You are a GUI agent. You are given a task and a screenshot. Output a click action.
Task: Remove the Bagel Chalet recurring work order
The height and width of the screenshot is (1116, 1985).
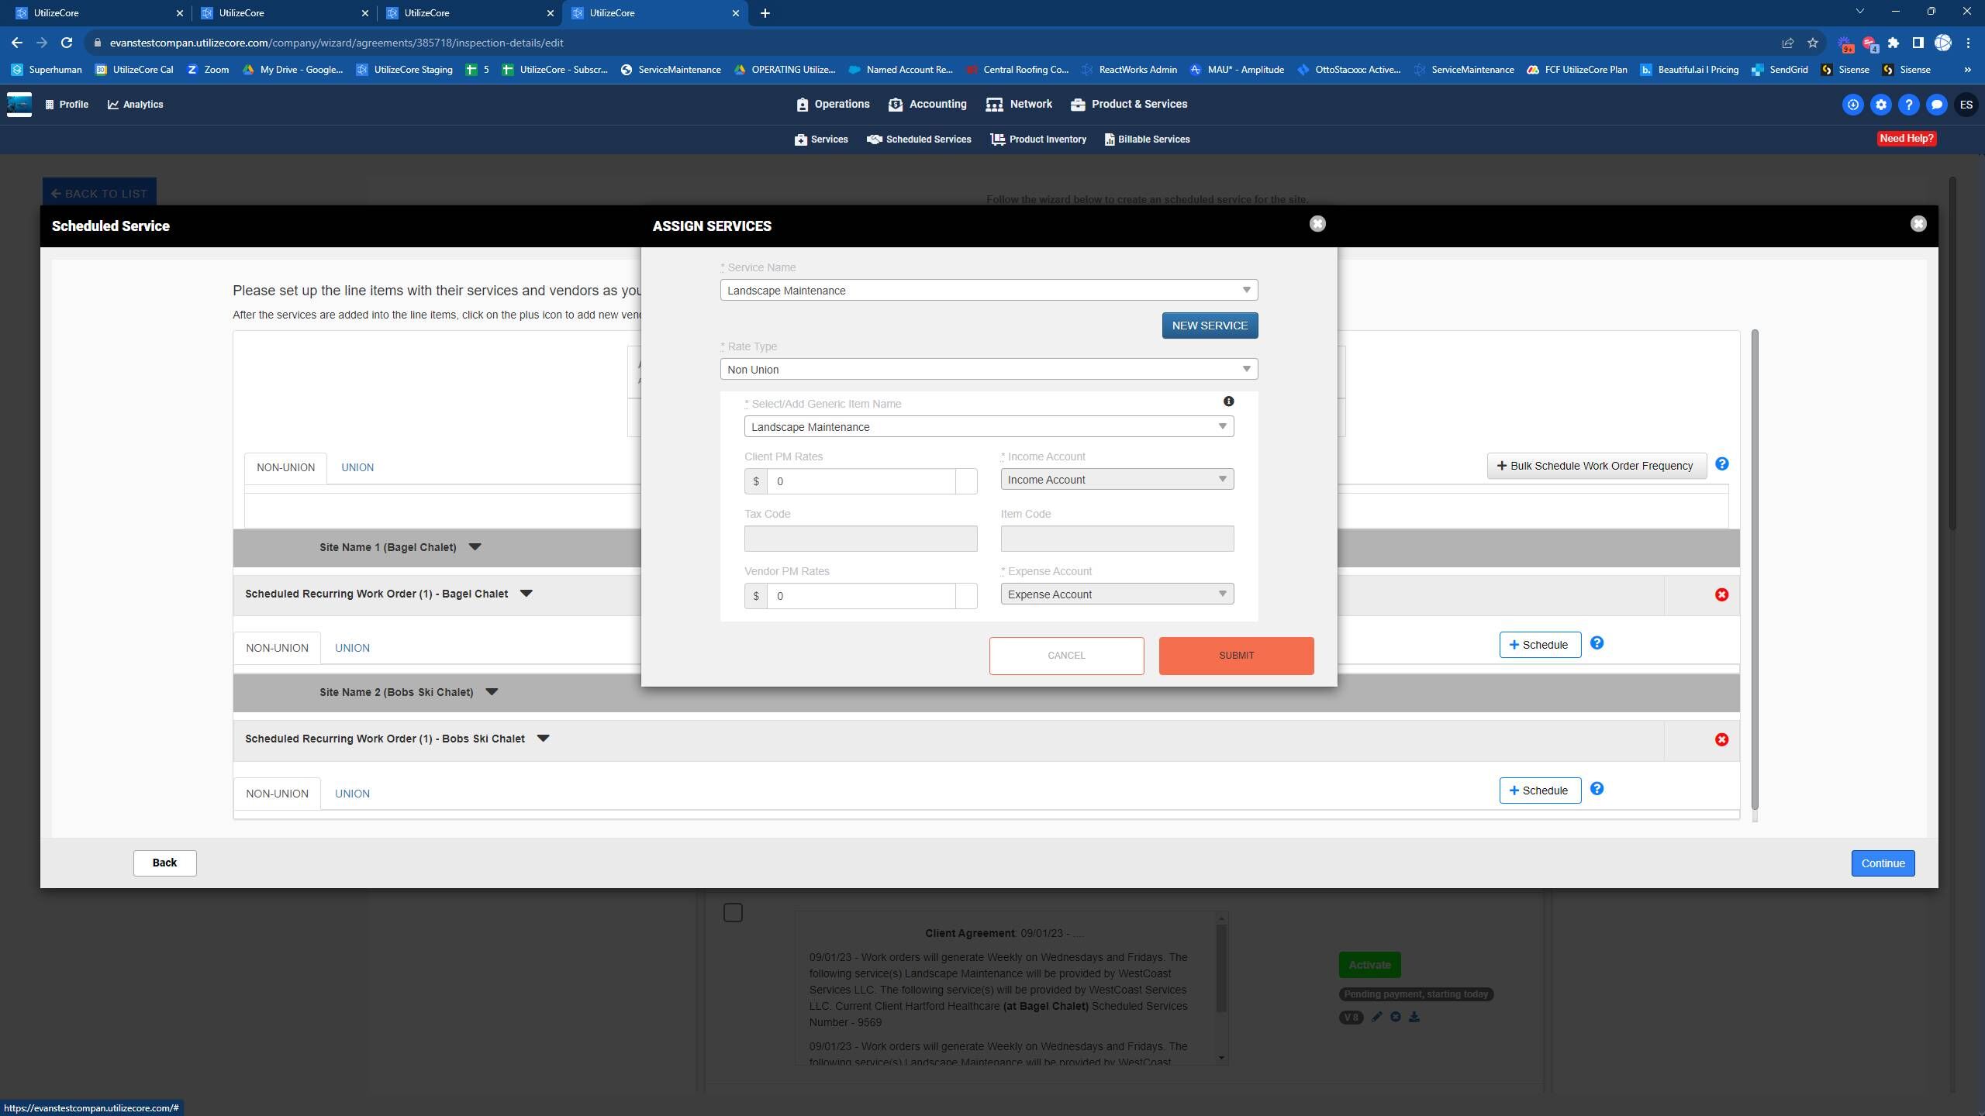point(1721,594)
